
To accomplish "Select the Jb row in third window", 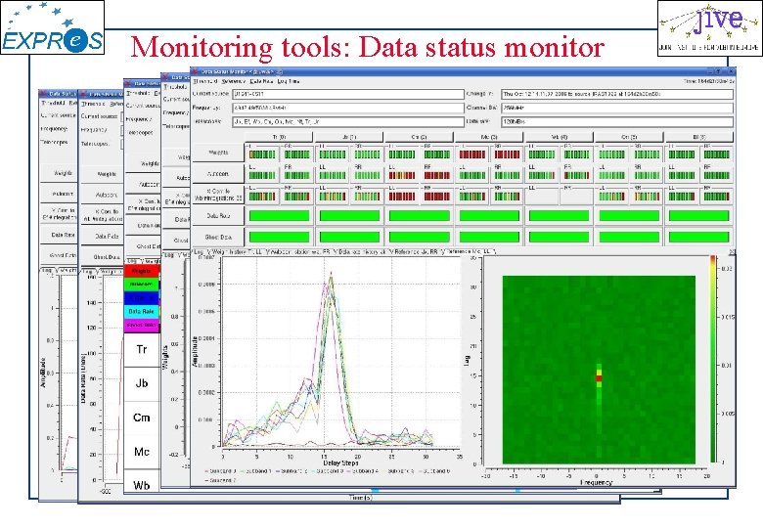I will pyautogui.click(x=142, y=383).
